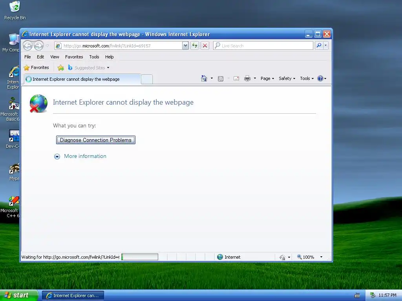Screen dimensions: 402x301
Task: Open the File menu
Action: pyautogui.click(x=27, y=57)
